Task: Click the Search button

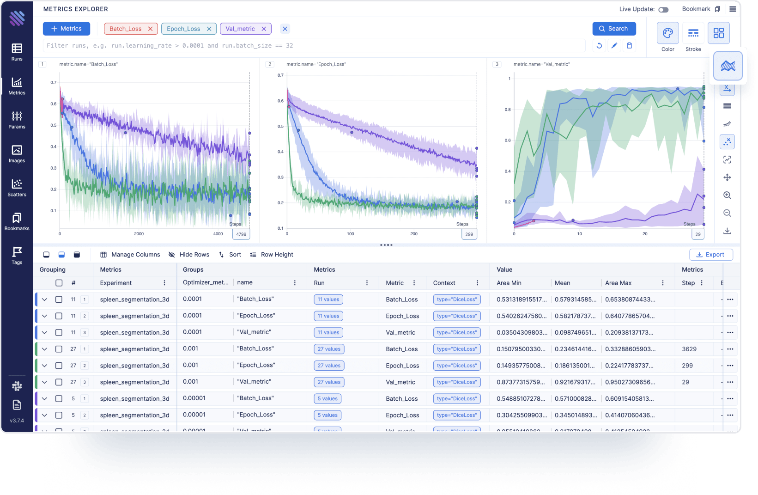Action: click(614, 29)
